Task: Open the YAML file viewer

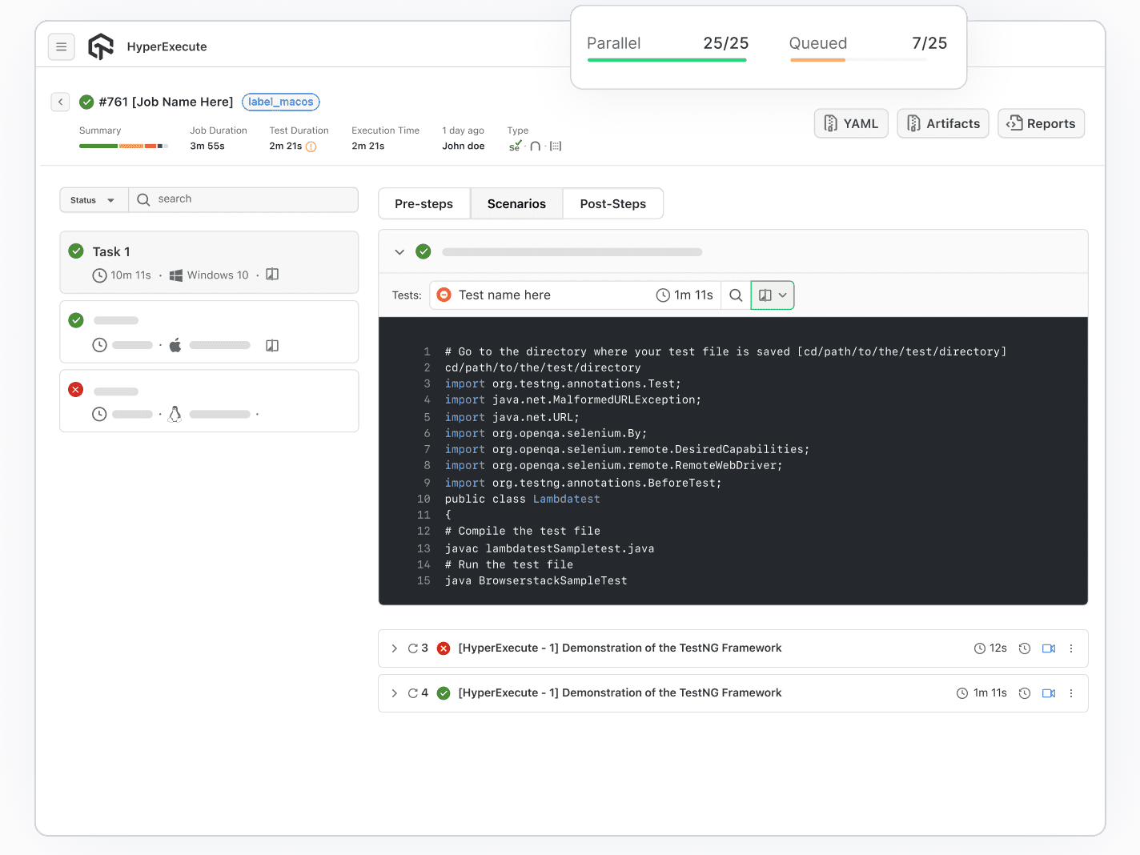Action: tap(851, 123)
